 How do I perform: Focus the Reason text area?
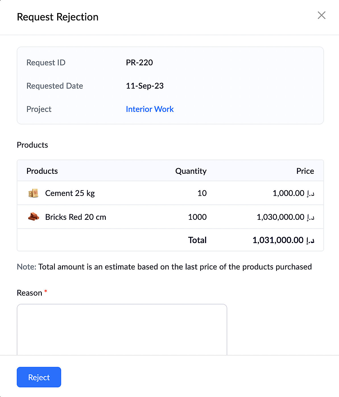point(122,329)
